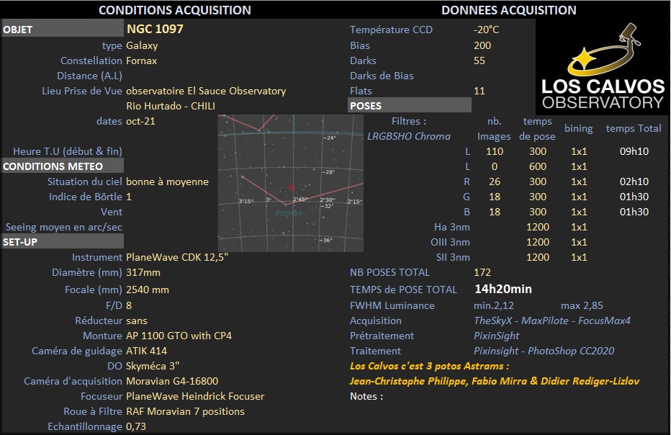Select the CCD temperature -20°C
The width and height of the screenshot is (671, 435).
(486, 30)
